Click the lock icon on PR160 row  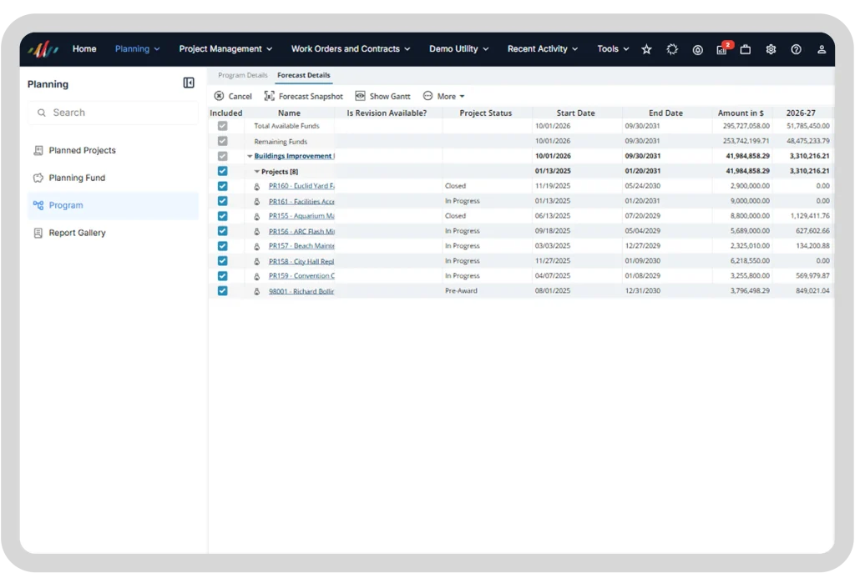(x=257, y=186)
